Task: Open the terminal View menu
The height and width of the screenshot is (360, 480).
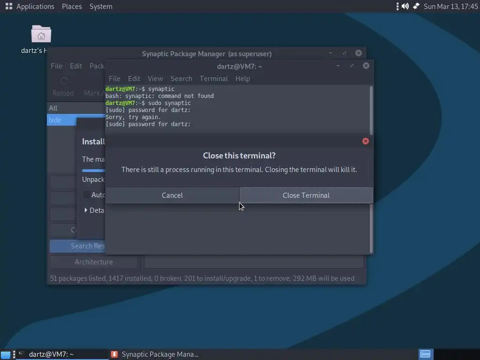Action: point(155,79)
